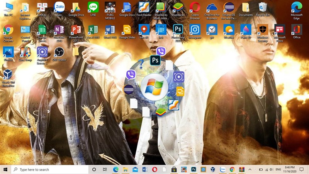Open the Action Center notifications
Image resolution: width=309 pixels, height=174 pixels.
(x=302, y=169)
